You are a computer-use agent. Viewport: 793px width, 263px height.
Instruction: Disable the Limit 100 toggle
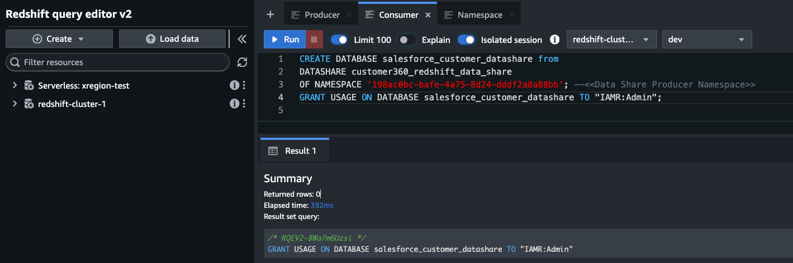pos(340,40)
